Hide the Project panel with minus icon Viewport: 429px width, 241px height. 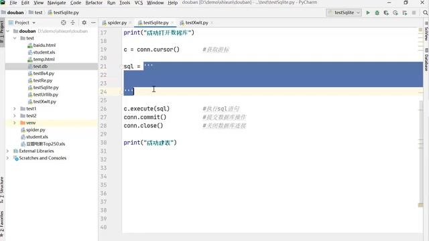coord(93,23)
